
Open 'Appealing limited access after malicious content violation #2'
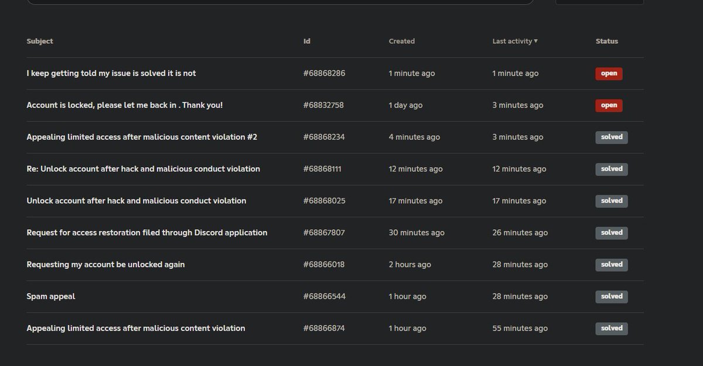[142, 137]
